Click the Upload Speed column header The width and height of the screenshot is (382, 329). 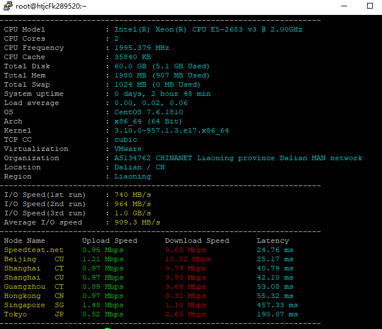click(x=110, y=241)
